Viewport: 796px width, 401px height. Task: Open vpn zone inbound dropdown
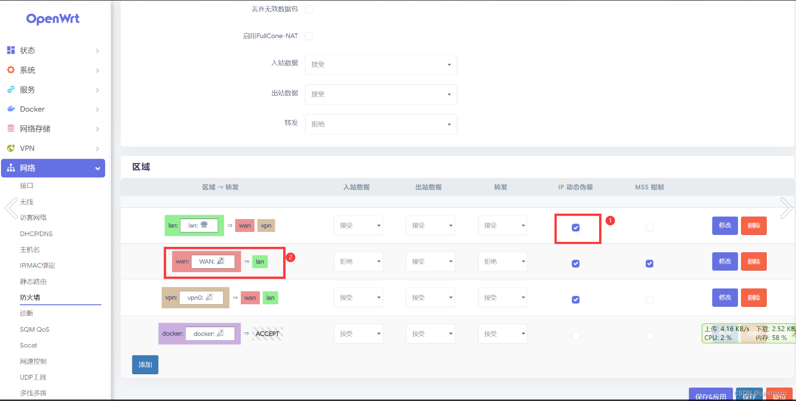coord(359,298)
